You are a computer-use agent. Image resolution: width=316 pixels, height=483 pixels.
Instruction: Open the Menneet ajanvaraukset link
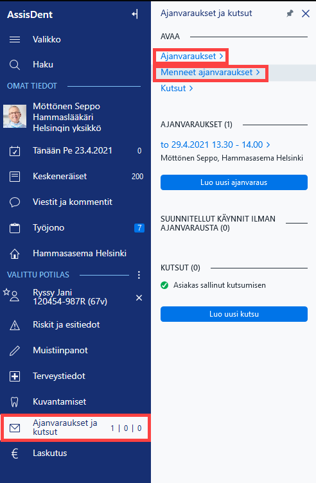[x=207, y=73]
